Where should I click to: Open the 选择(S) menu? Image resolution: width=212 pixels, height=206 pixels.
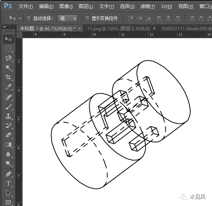pyautogui.click(x=127, y=6)
